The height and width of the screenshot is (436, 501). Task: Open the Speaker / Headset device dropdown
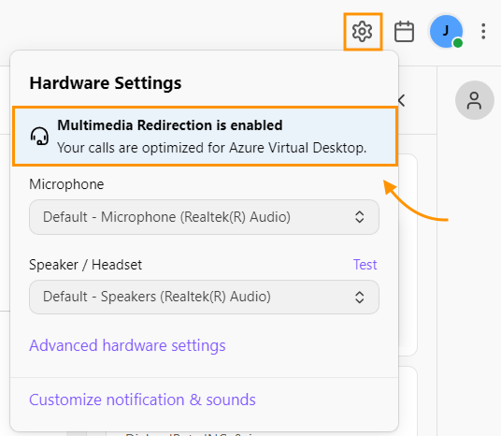coord(204,297)
